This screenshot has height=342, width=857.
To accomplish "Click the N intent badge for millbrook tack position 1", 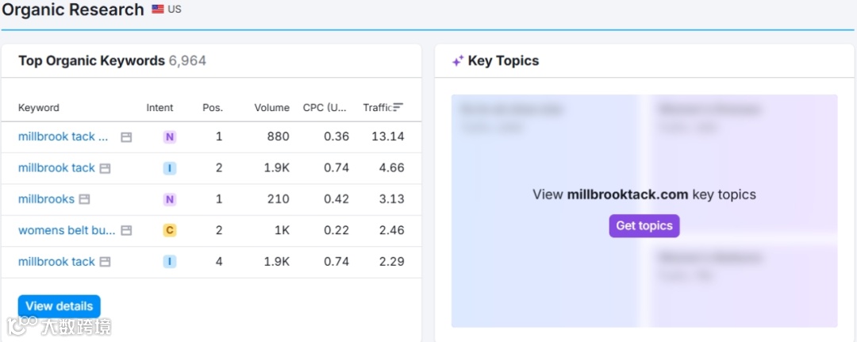I will point(170,136).
